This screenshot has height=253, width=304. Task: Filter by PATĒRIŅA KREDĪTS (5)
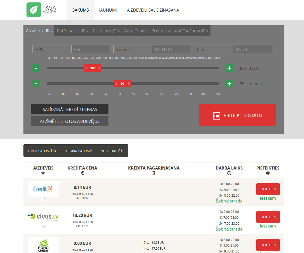click(79, 151)
